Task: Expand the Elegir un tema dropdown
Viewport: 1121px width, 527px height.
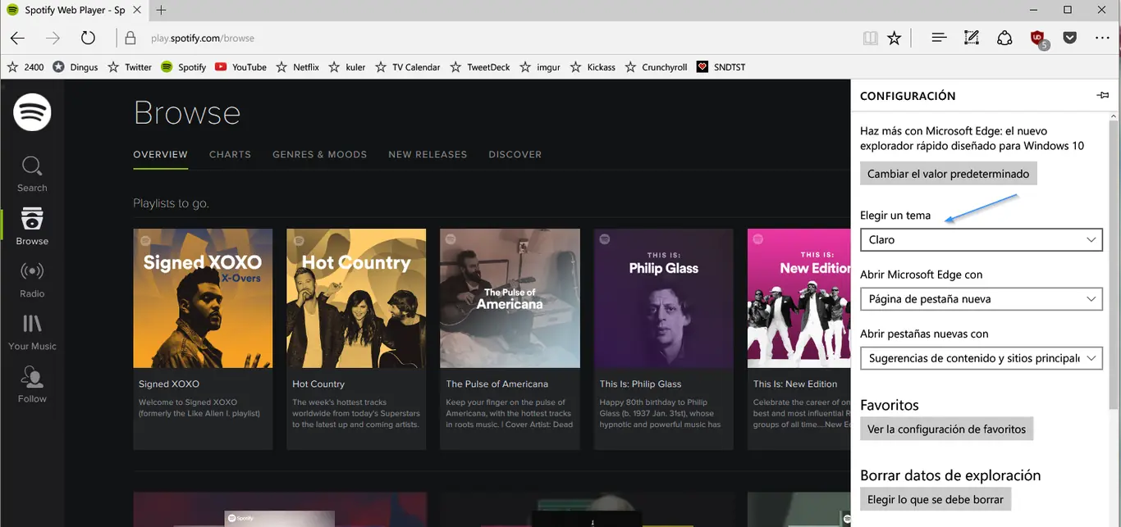Action: tap(980, 239)
